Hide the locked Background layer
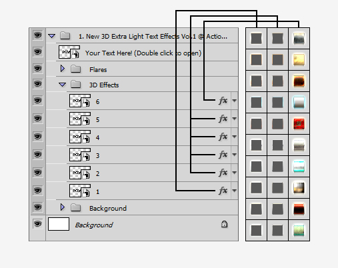 click(37, 224)
